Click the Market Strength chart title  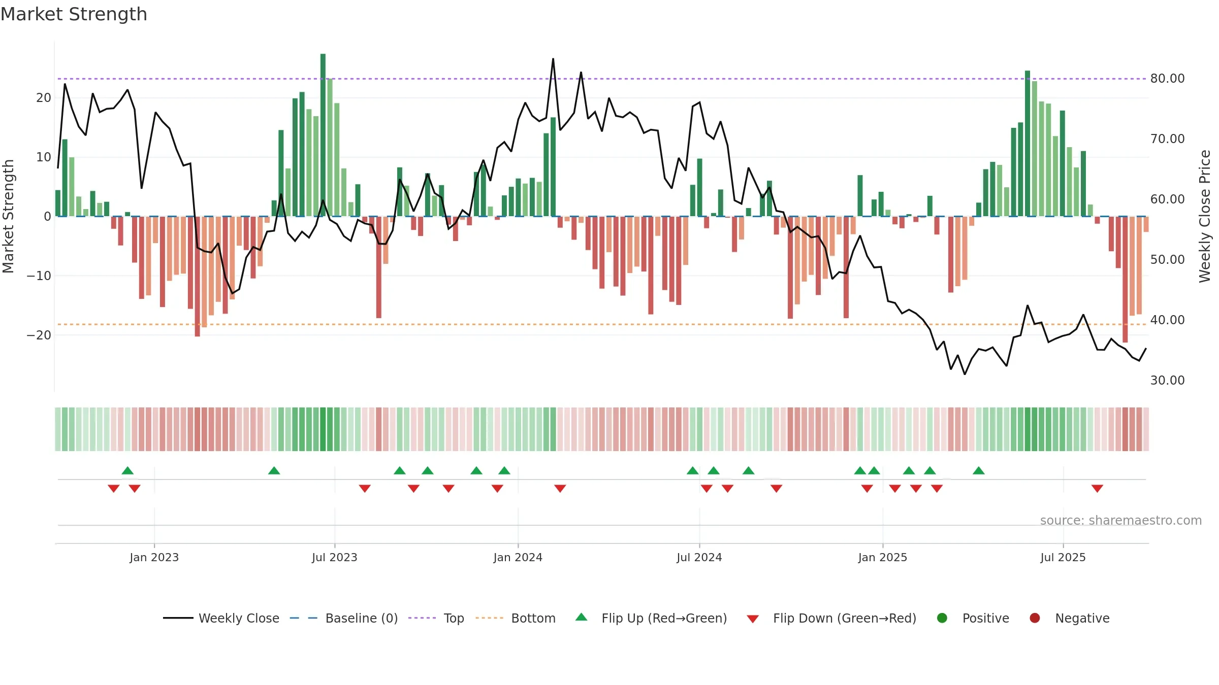coord(74,14)
